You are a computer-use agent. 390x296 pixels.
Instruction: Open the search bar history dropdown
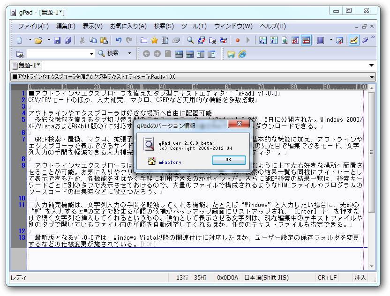point(92,53)
